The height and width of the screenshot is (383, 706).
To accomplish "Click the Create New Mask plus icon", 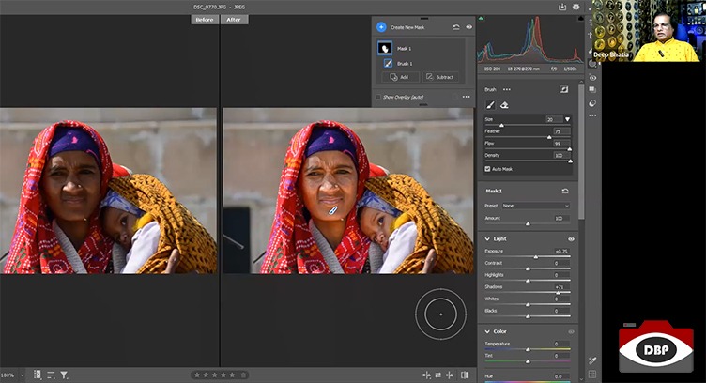I will point(381,28).
